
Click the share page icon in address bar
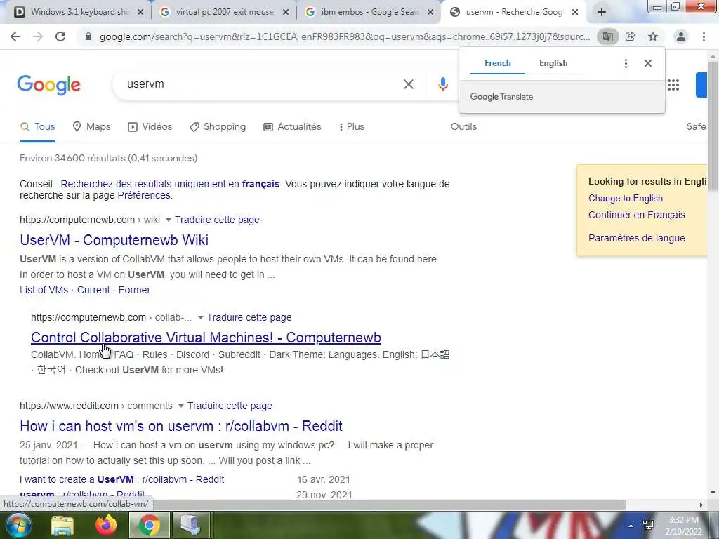click(631, 36)
